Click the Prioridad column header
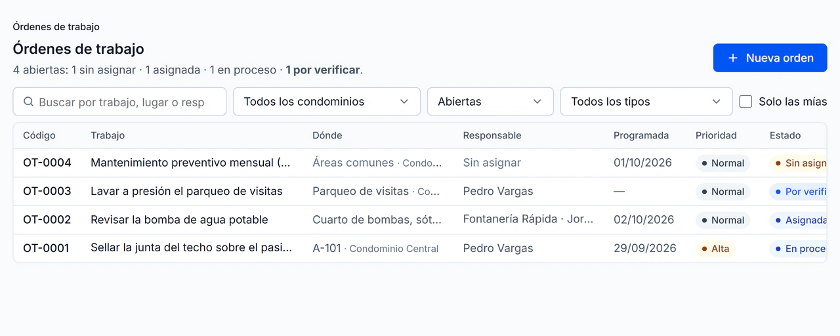 [716, 135]
